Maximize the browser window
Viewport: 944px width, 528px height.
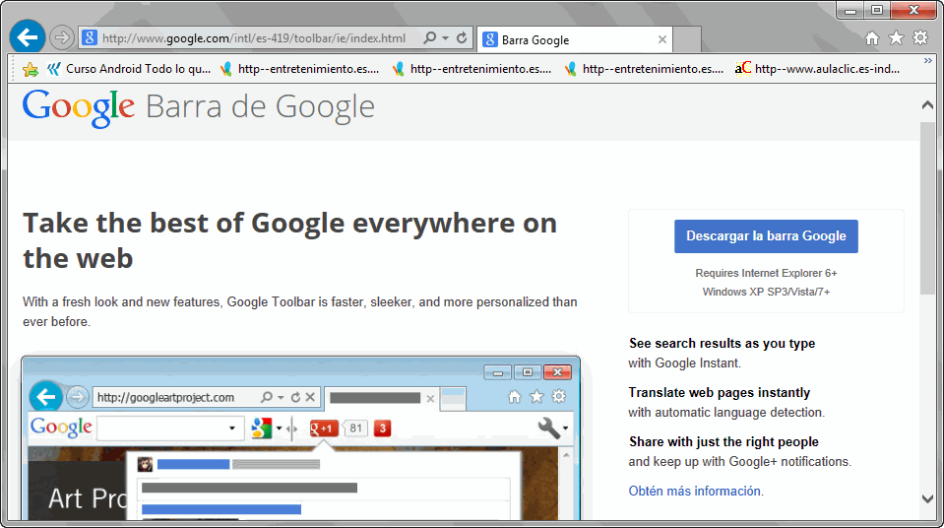tap(877, 10)
